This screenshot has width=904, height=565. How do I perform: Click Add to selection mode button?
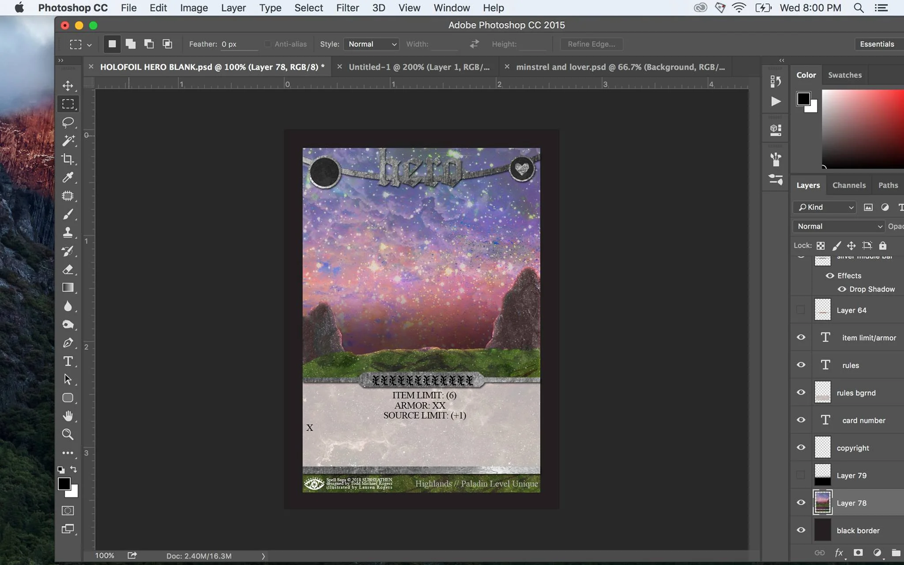131,44
